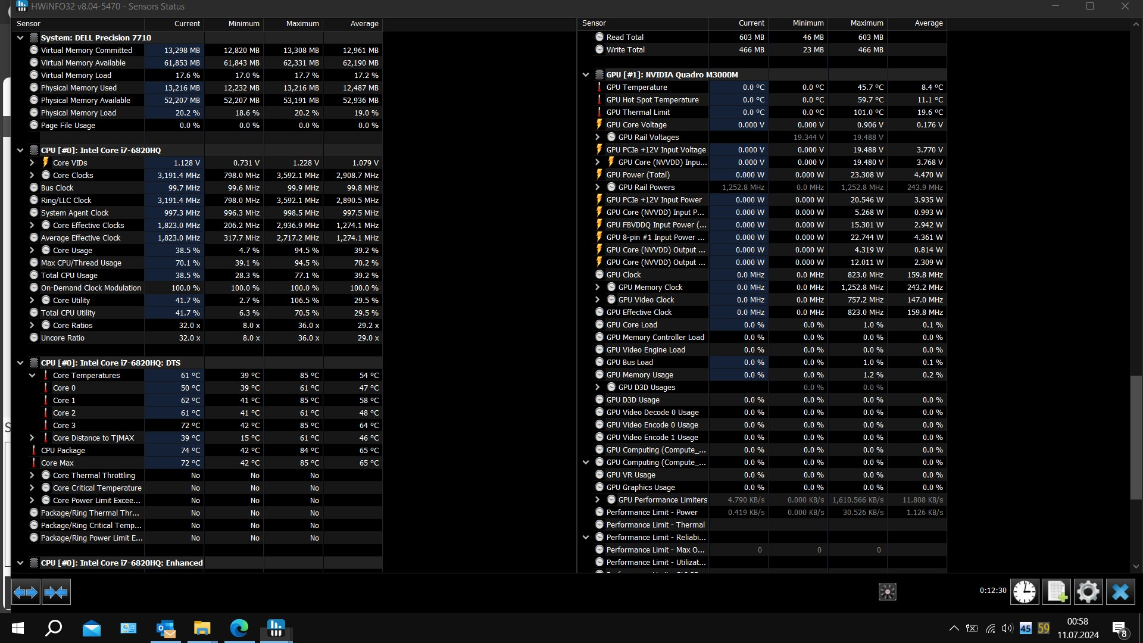Open File Explorer from the taskbar
Screen dimensions: 1143x643
click(202, 628)
